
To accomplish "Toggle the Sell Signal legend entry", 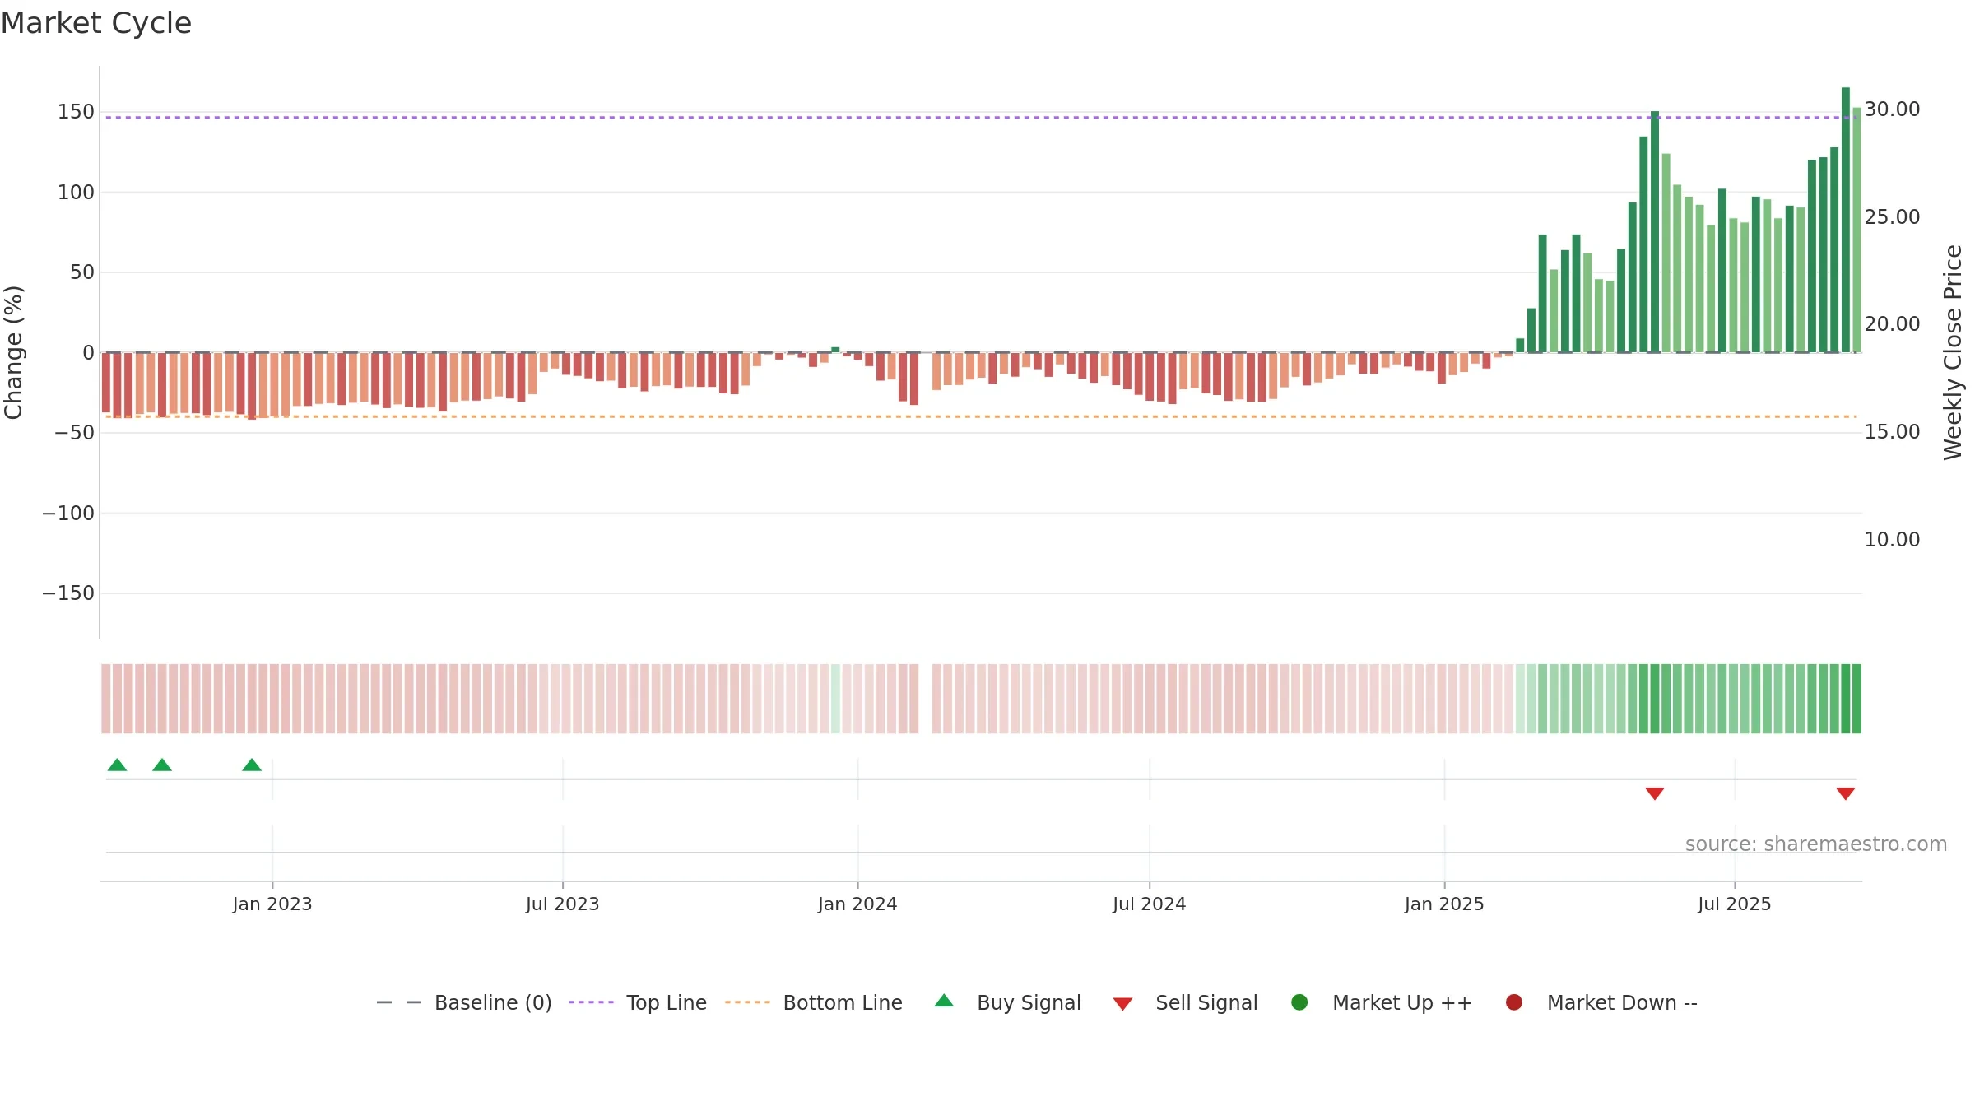I will tap(1185, 1002).
